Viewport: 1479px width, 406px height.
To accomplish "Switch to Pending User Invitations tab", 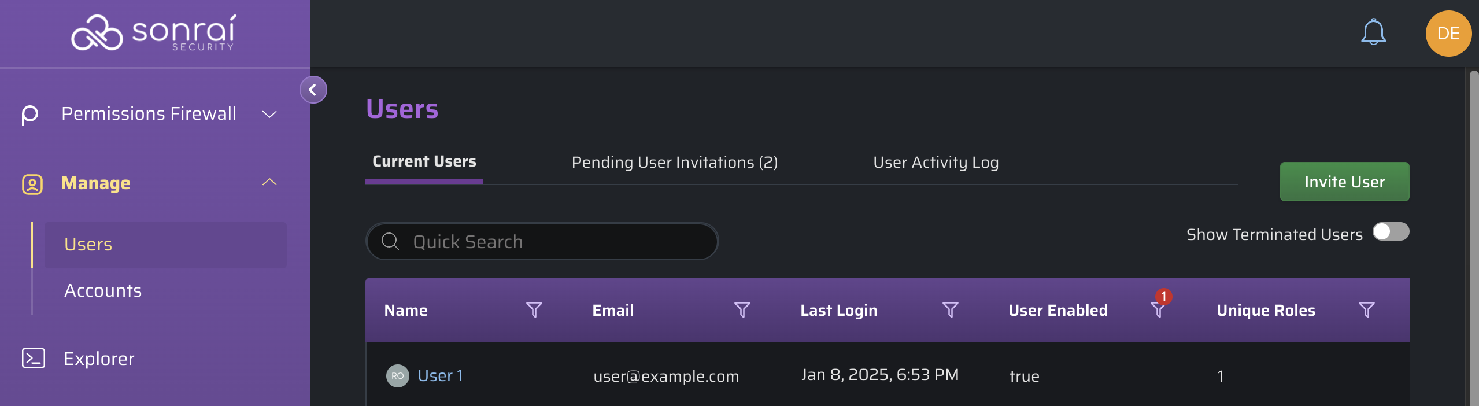I will (x=674, y=163).
